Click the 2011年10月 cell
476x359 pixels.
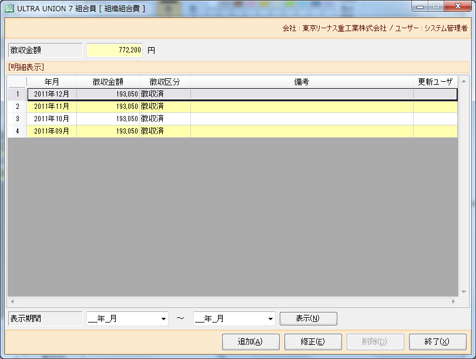point(52,119)
